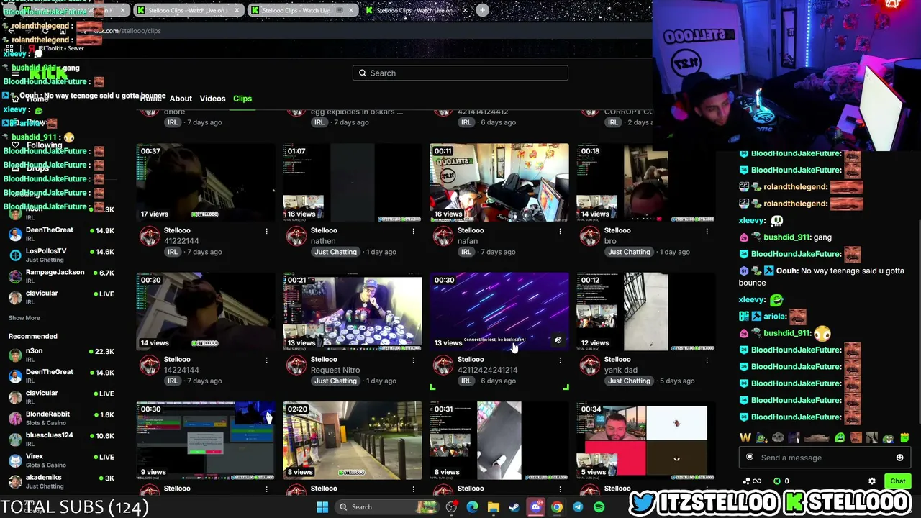This screenshot has width=921, height=518.
Task: Open File Explorer from the taskbar
Action: 493,507
